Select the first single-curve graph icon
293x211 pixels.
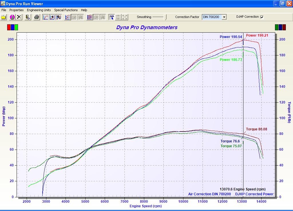[46, 17]
